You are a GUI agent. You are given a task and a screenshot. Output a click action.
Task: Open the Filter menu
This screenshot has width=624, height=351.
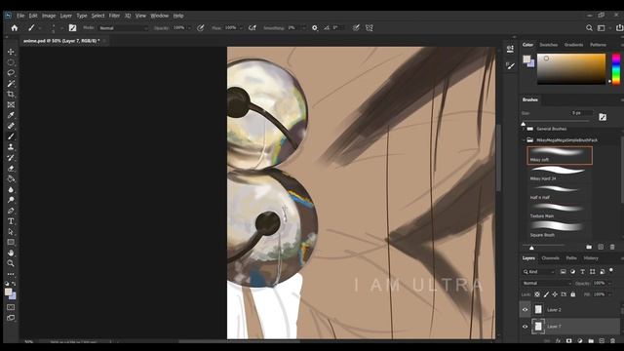coord(114,16)
